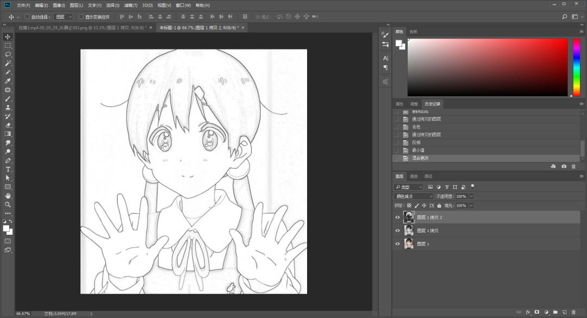
Task: Open blend mode dropdown 颜色减淡
Action: point(414,196)
